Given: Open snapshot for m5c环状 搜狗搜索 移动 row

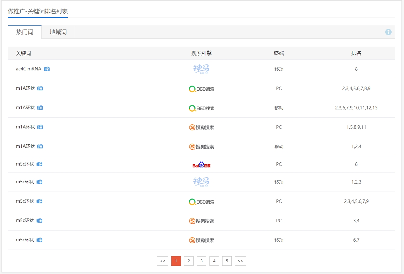Looking at the screenshot, I should pyautogui.click(x=39, y=240).
